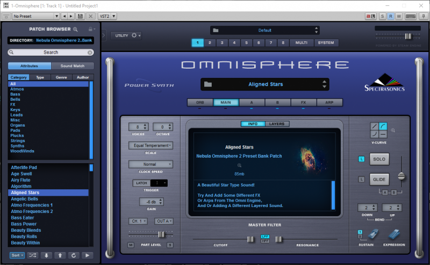This screenshot has width=430, height=265.
Task: Click the Voices stepper arrows
Action: [145, 127]
